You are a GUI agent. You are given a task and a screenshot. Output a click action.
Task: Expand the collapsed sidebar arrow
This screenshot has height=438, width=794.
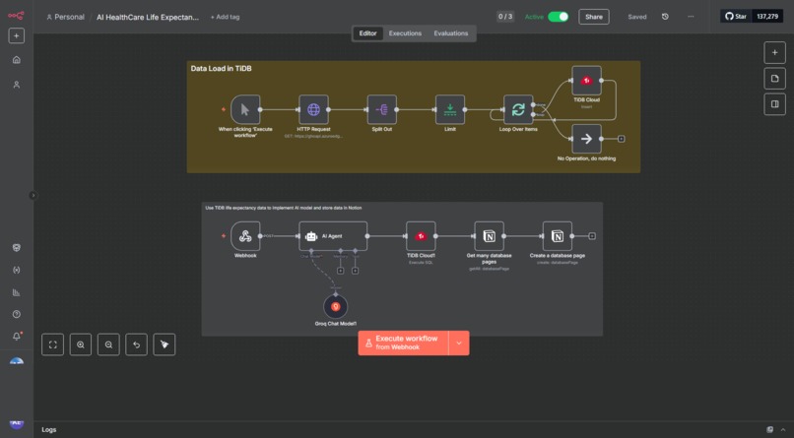coord(33,195)
